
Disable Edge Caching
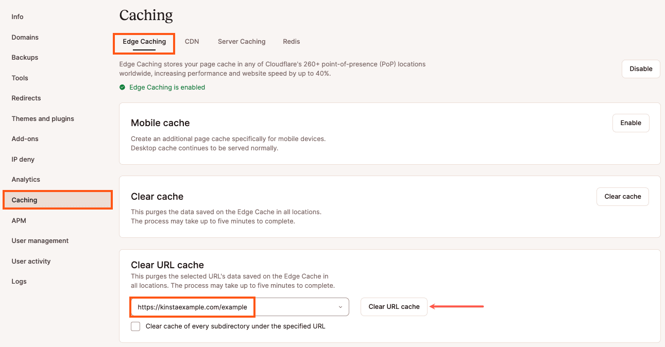coord(641,69)
